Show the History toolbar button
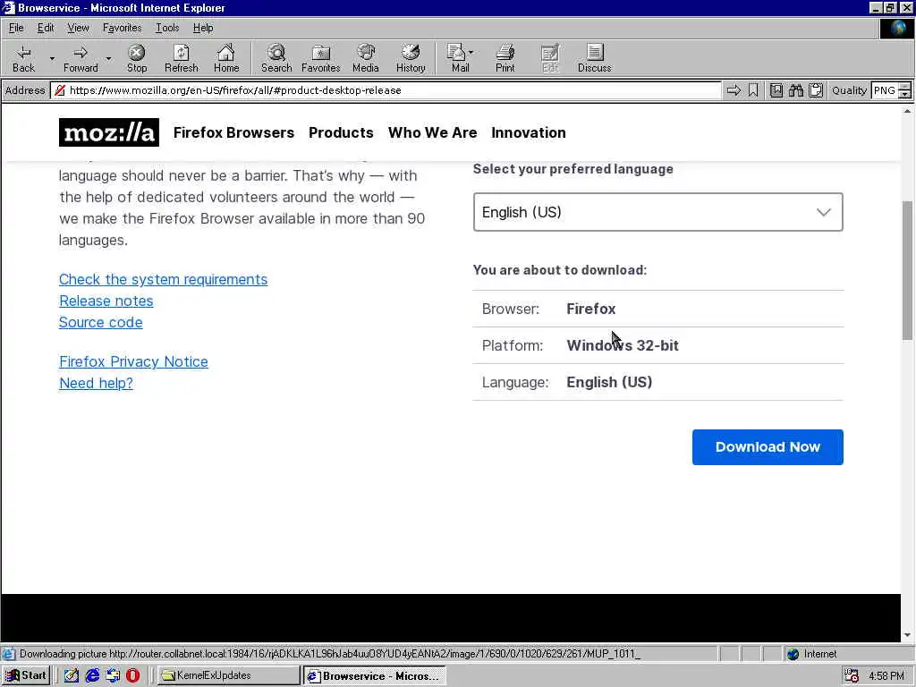 [411, 58]
